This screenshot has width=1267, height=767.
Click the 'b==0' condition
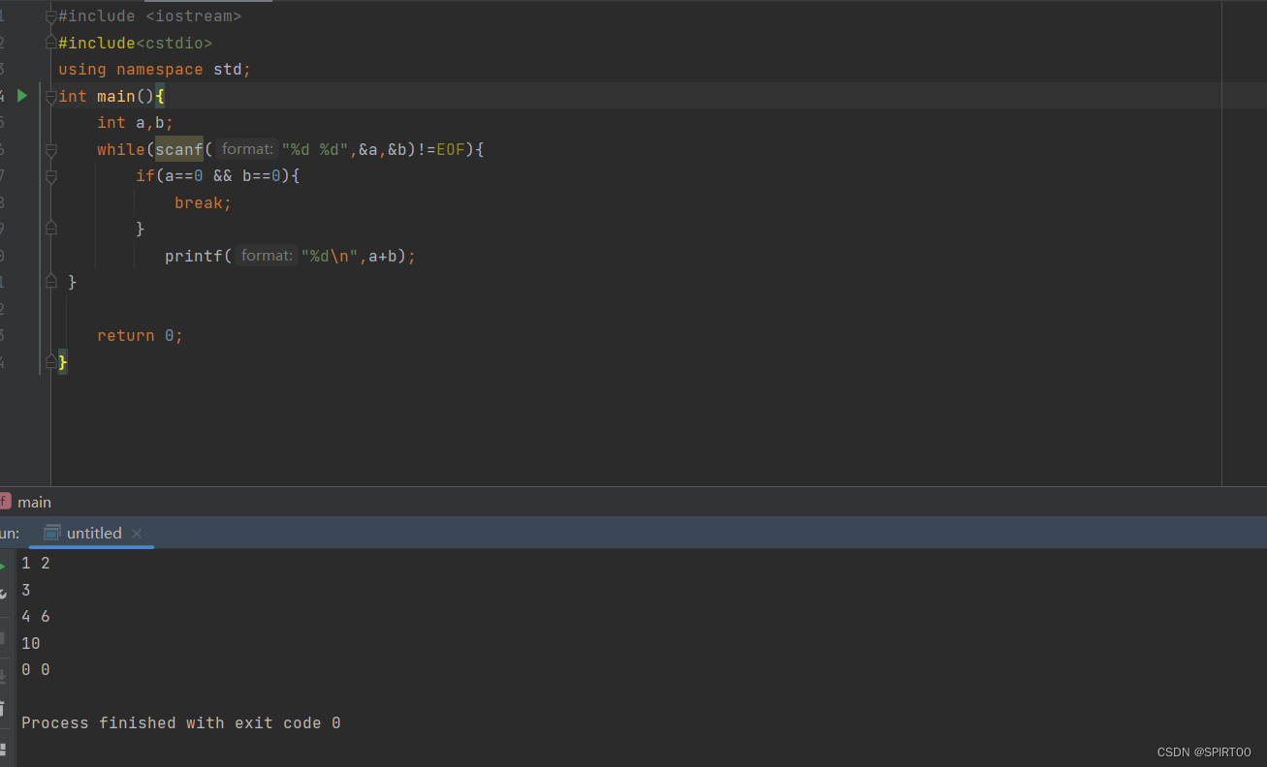point(262,176)
